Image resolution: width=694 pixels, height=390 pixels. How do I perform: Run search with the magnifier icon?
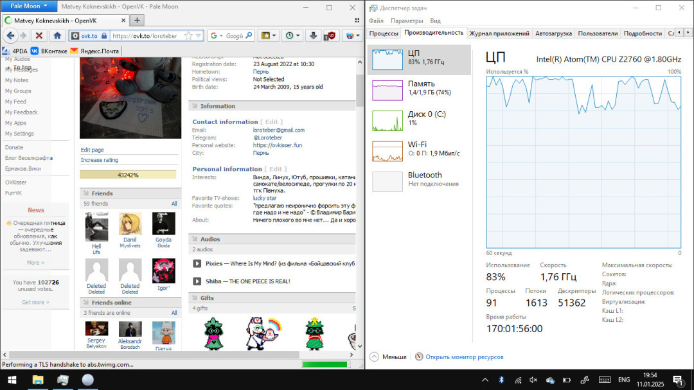point(249,36)
